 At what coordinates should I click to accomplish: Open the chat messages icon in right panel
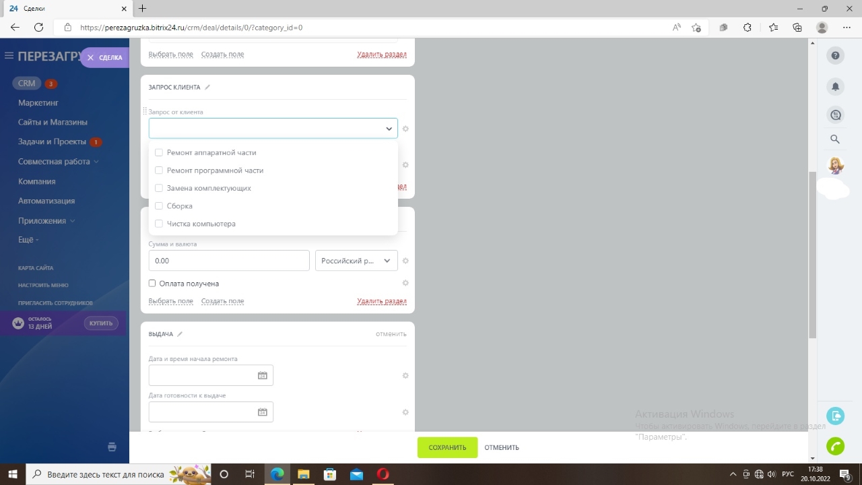click(x=835, y=115)
